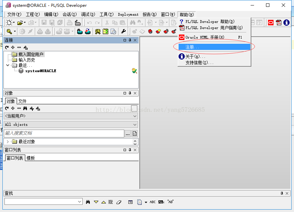Click the Save toolbar icon

[43, 22]
